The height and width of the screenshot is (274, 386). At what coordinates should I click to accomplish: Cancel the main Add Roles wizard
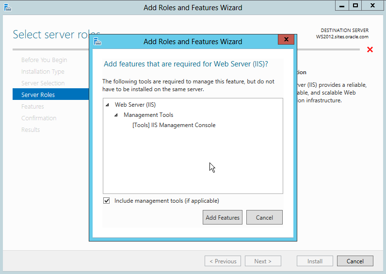355,261
